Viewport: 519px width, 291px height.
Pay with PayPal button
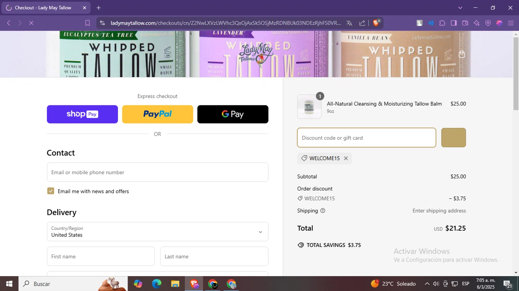157,114
